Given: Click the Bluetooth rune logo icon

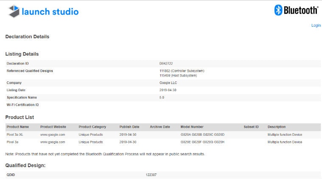Looking at the screenshot, I should point(278,10).
